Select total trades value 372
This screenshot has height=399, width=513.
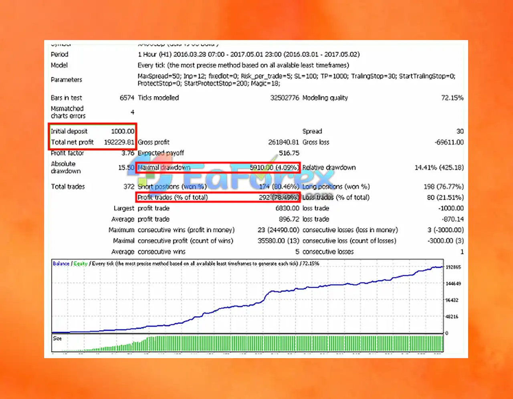129,186
